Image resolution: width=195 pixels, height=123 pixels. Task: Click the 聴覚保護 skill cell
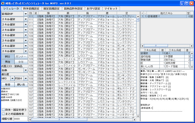point(150,60)
